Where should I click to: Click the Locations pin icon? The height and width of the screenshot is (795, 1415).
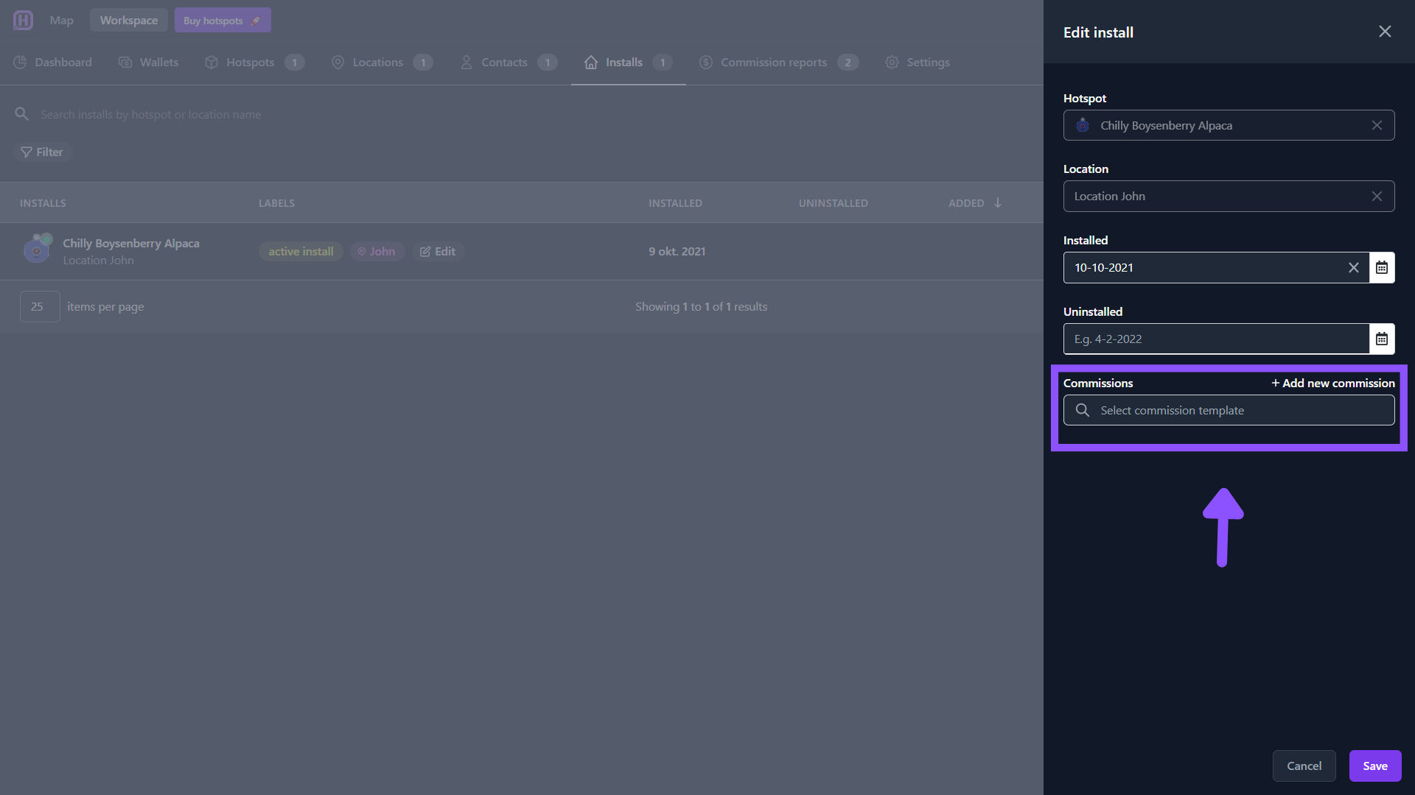338,63
